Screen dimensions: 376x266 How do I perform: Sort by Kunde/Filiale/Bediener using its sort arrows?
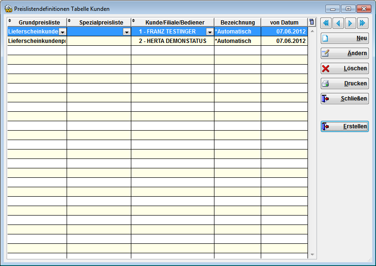(133, 21)
